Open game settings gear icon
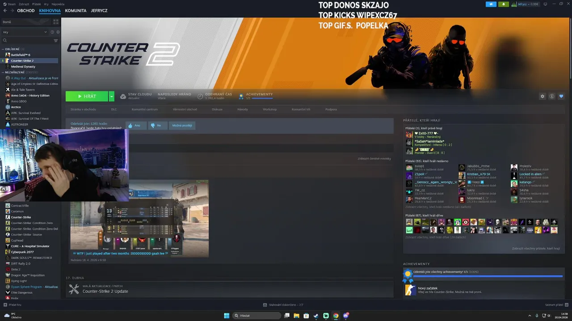 [x=543, y=96]
